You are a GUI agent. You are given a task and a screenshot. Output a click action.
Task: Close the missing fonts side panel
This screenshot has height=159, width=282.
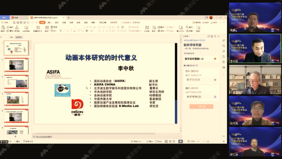click(219, 36)
